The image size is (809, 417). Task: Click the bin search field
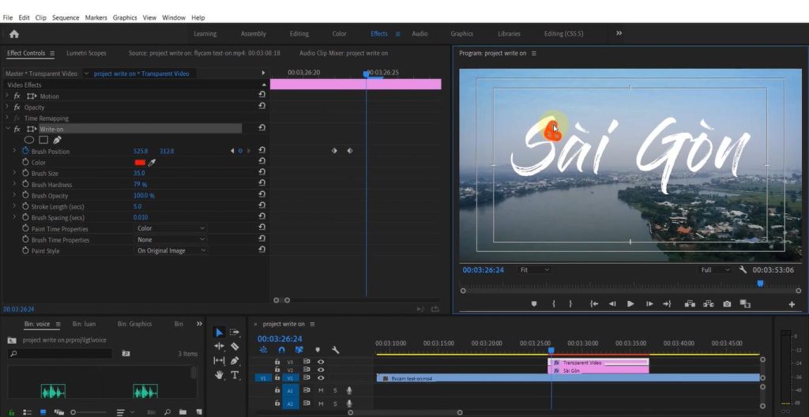60,354
